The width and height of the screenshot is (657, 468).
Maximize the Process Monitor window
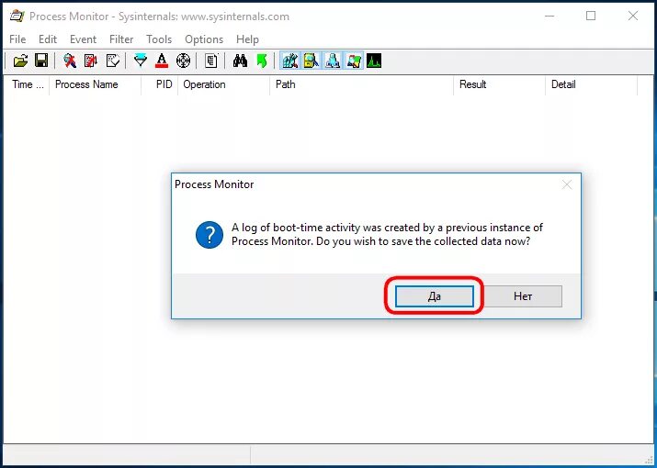click(591, 16)
